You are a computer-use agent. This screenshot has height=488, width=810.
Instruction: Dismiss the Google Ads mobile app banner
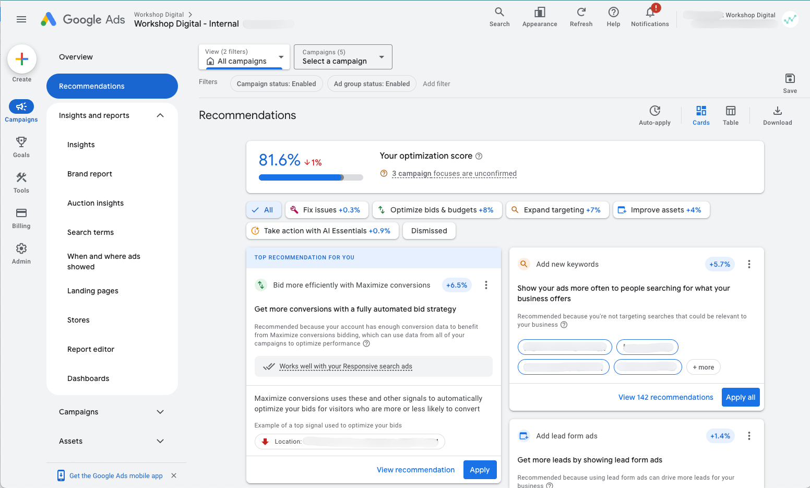click(x=174, y=475)
